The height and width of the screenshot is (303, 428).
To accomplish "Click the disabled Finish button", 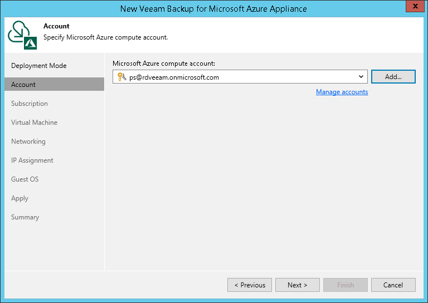I will (346, 285).
